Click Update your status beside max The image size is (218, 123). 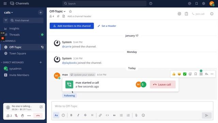82,75
